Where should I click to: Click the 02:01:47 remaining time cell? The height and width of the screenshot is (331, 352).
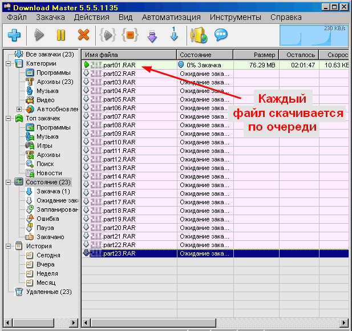[300, 65]
